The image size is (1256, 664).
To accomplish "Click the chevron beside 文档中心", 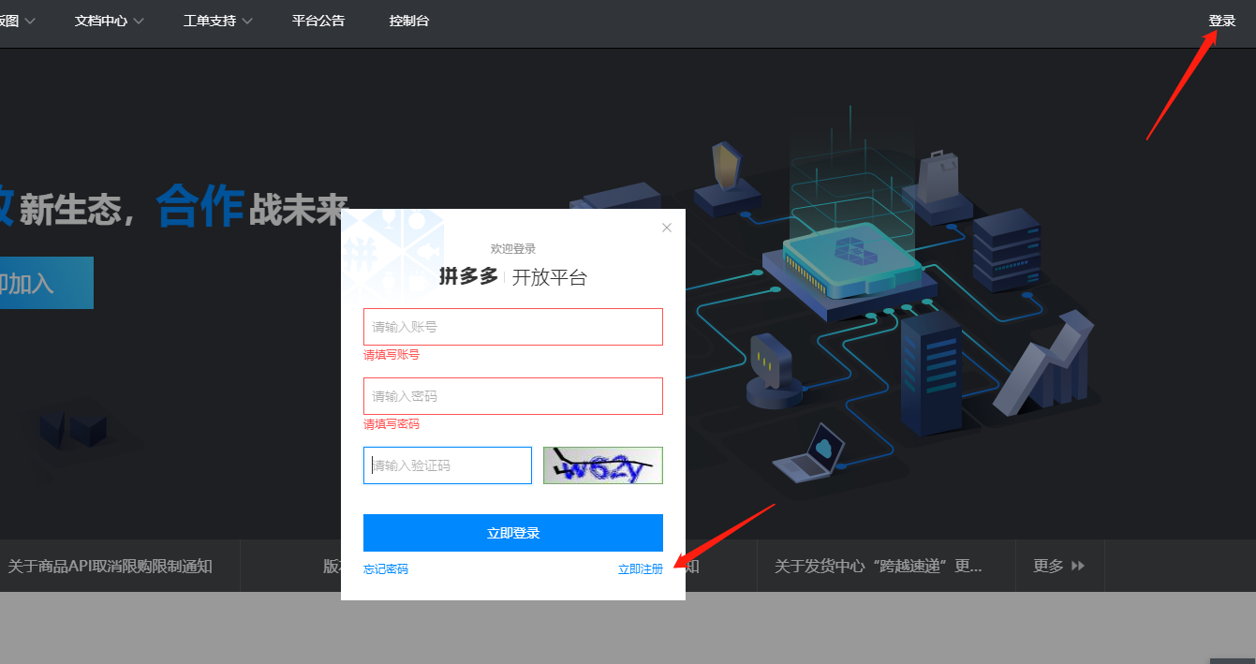I will click(139, 22).
